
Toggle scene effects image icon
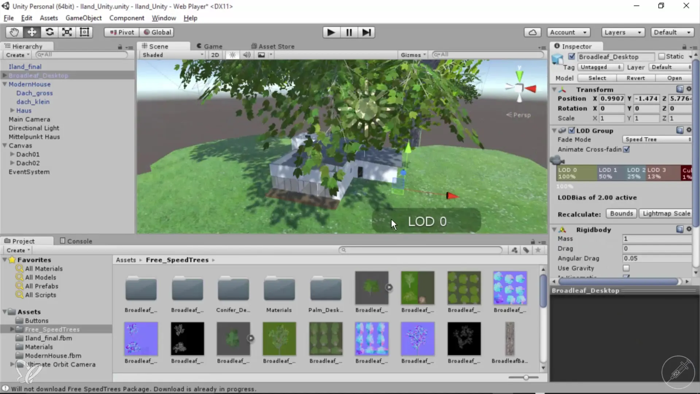coord(261,55)
